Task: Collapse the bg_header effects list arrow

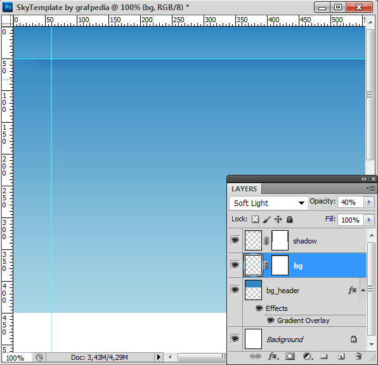Action: point(363,290)
